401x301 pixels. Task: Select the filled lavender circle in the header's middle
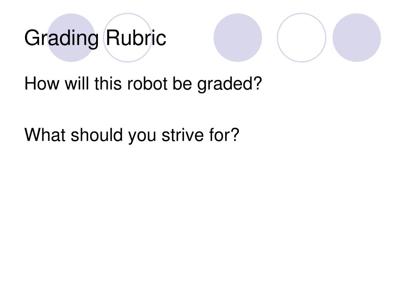coord(238,38)
